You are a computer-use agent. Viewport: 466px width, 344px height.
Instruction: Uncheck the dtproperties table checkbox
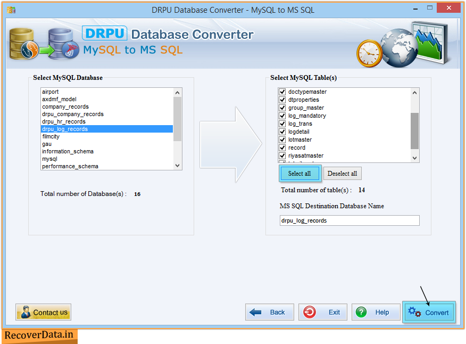coord(282,100)
